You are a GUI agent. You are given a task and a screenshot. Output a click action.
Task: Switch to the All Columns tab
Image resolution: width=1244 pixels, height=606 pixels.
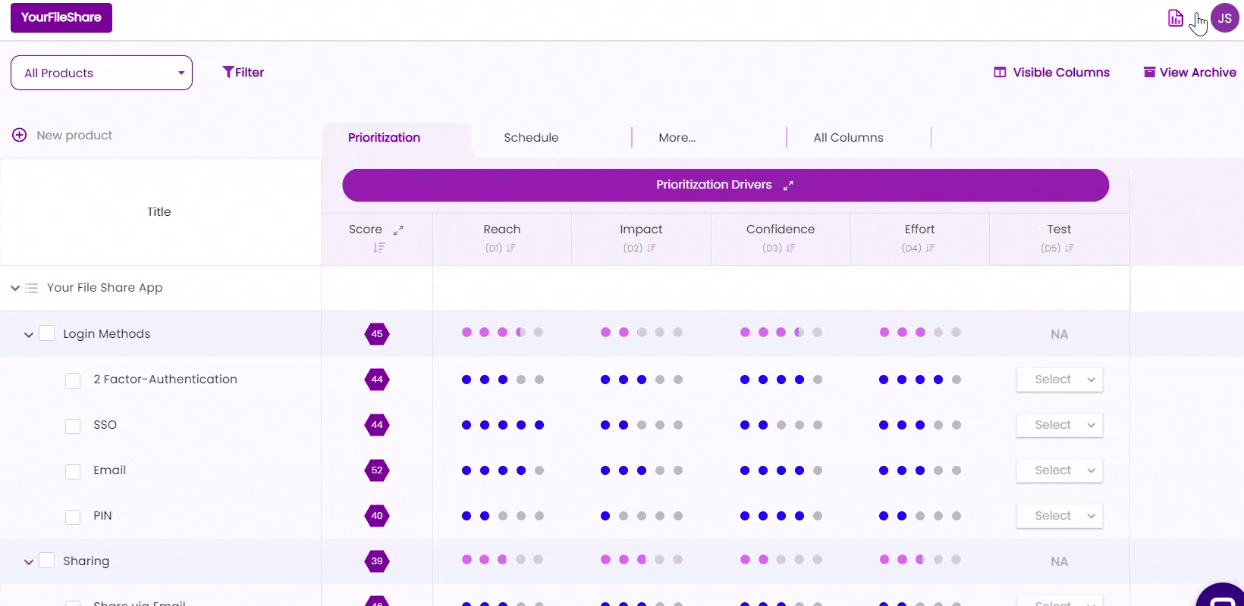coord(848,137)
